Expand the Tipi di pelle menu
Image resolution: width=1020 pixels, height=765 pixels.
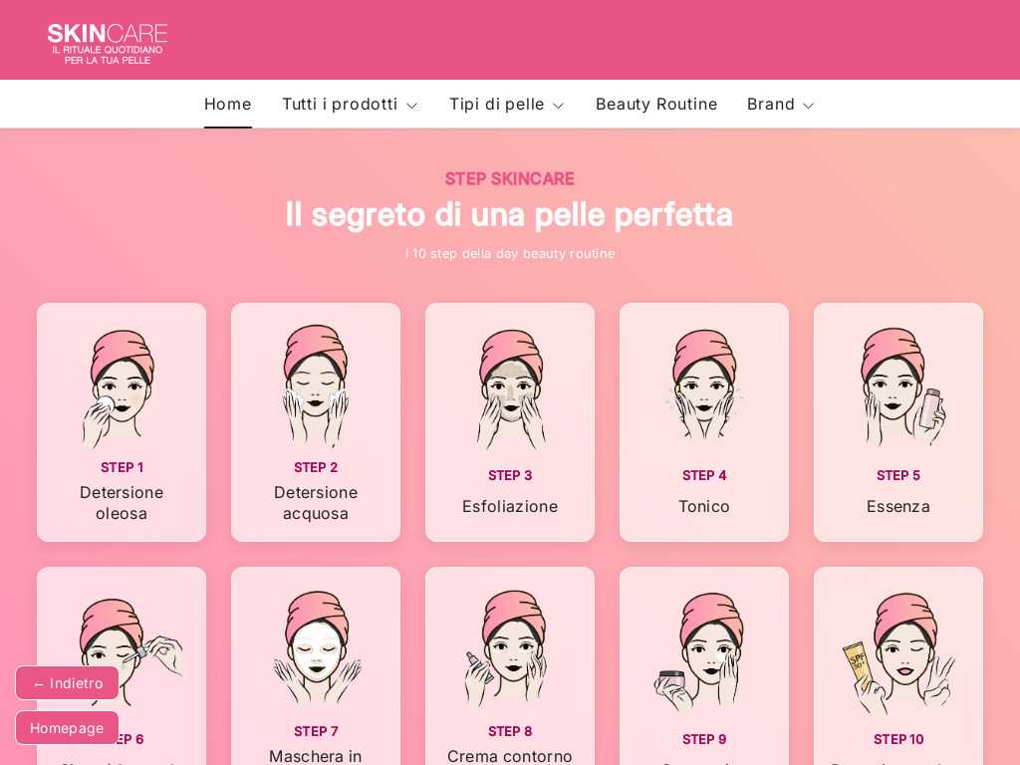tap(506, 104)
